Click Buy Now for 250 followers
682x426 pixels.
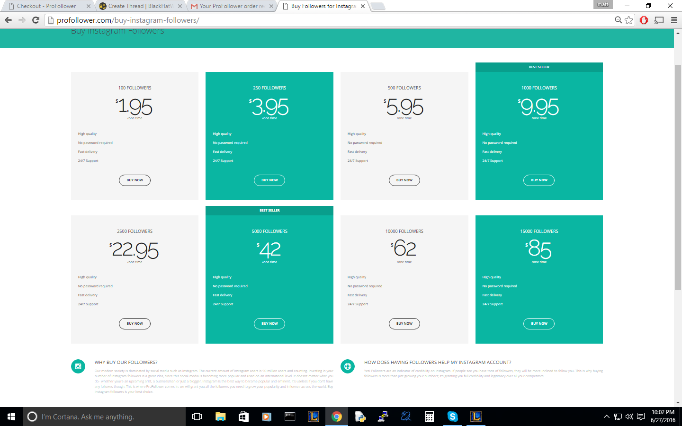point(269,180)
